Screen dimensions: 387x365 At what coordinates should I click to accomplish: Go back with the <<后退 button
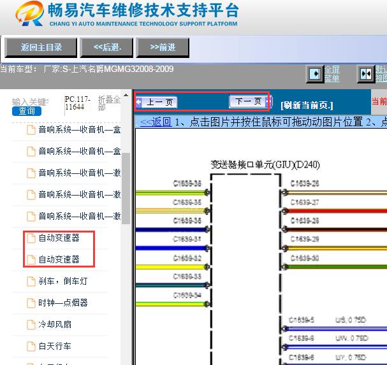pyautogui.click(x=107, y=47)
